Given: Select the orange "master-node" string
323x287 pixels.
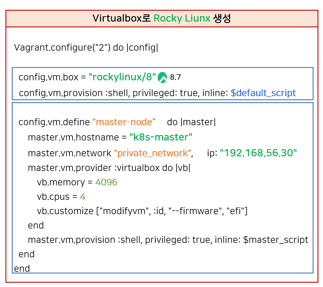Looking at the screenshot, I should [x=124, y=122].
